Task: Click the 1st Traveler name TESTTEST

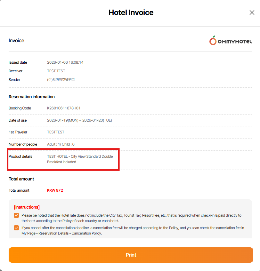Action: point(56,132)
